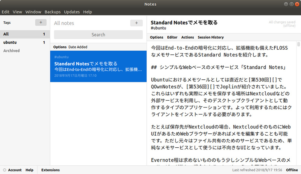The image size is (301, 174).
Task: Click the All changes saved status
Action: 282,24
